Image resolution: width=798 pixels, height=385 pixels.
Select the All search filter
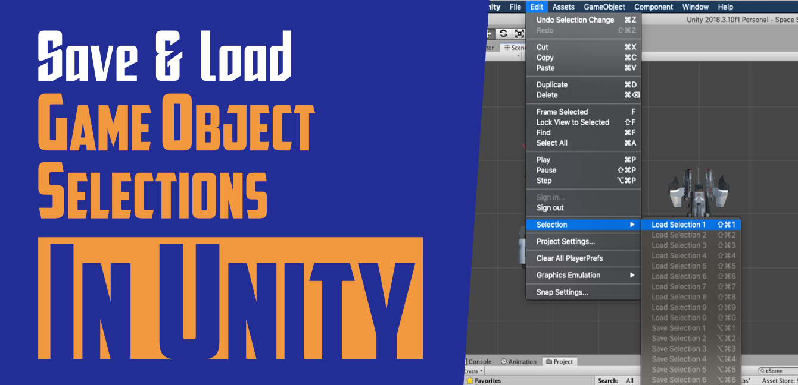point(630,381)
